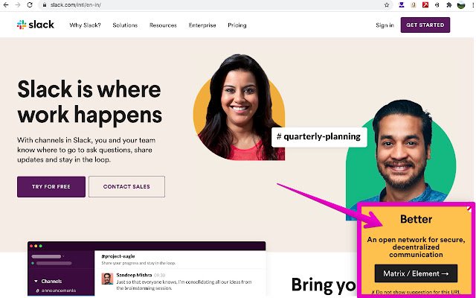Click the CONTACT SALES button

[126, 187]
